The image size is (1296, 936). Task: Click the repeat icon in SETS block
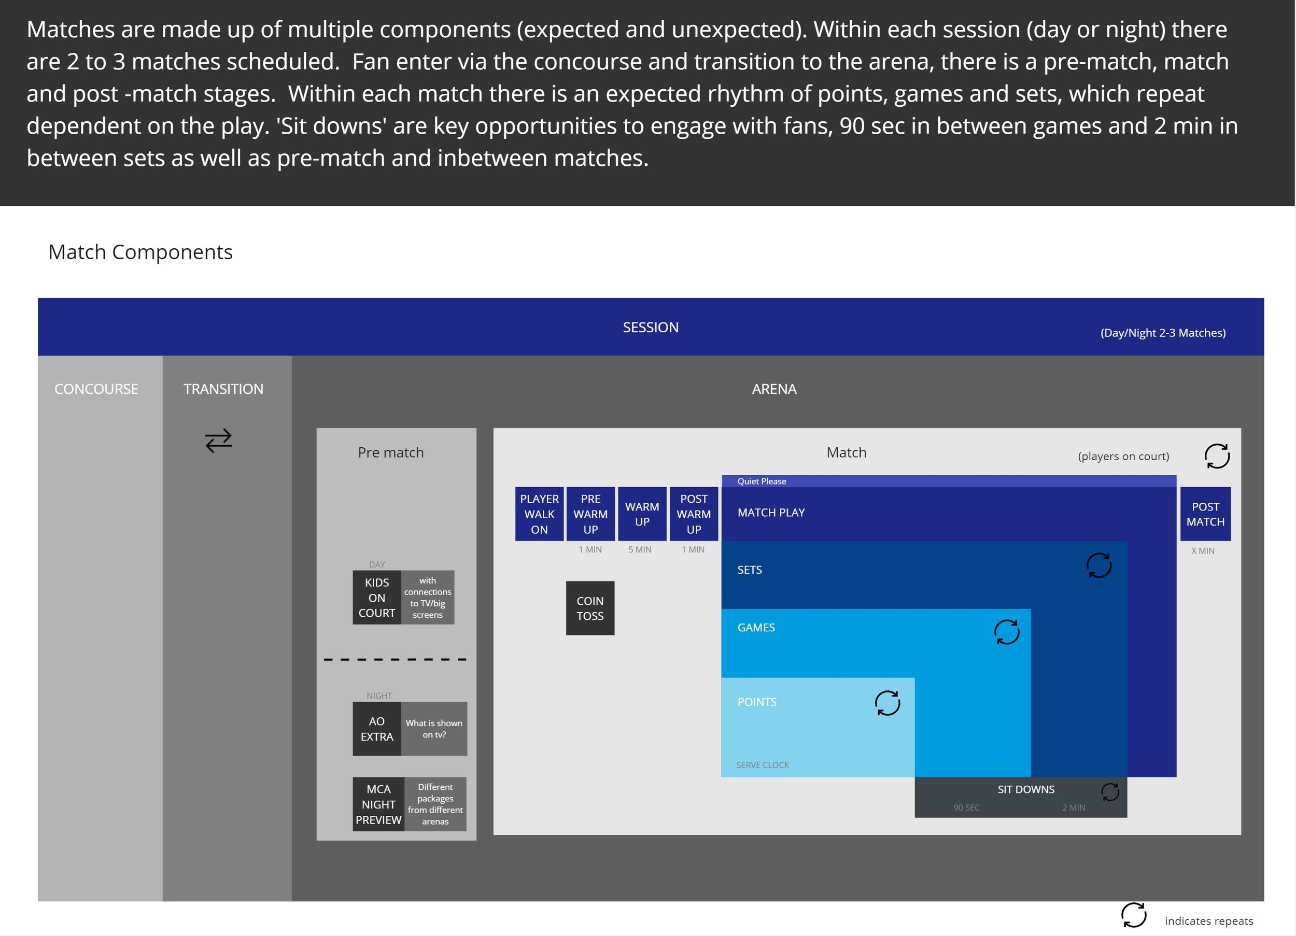1098,565
